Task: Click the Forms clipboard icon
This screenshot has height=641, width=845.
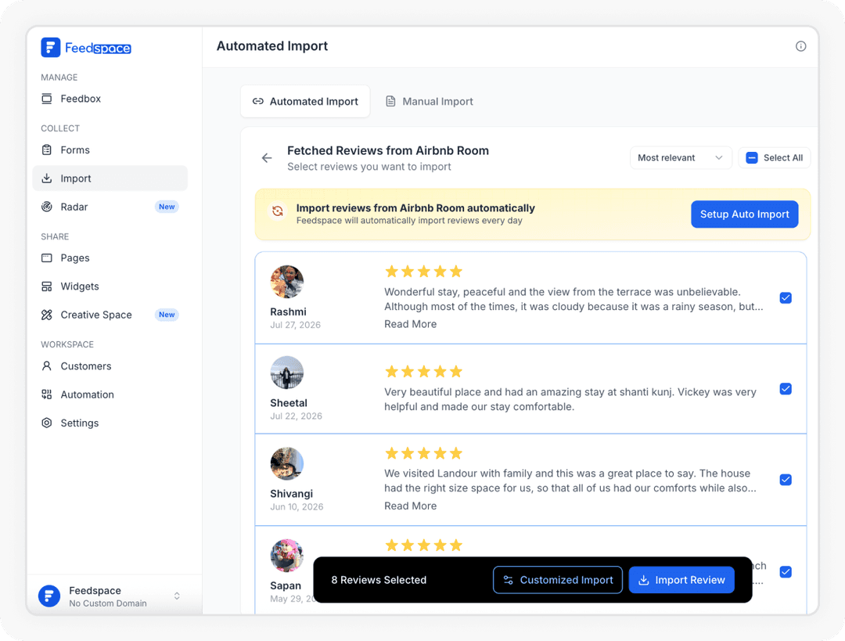Action: 47,149
